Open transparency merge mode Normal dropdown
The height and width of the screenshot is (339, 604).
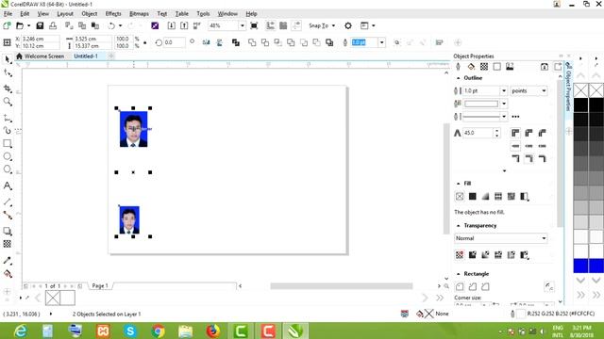pos(501,238)
